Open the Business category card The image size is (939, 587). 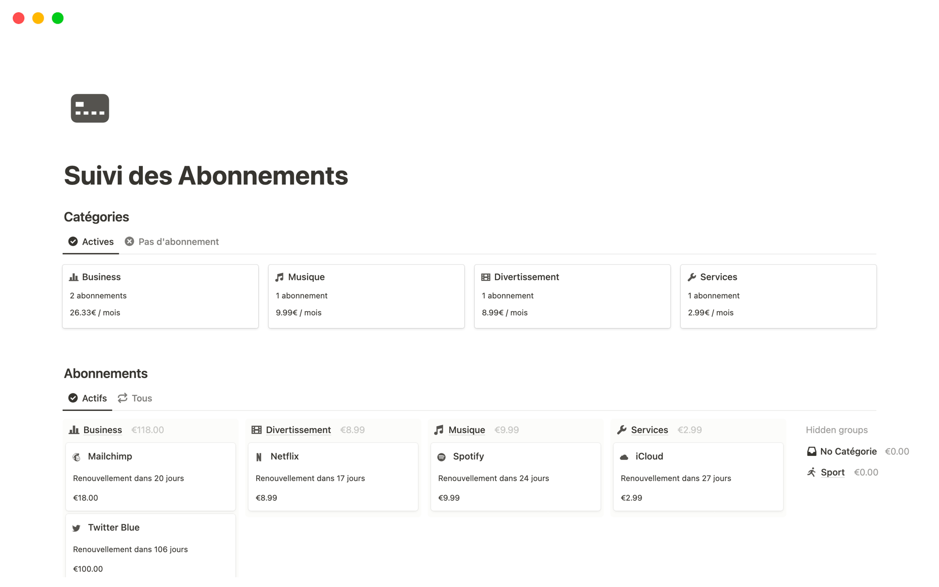[160, 296]
